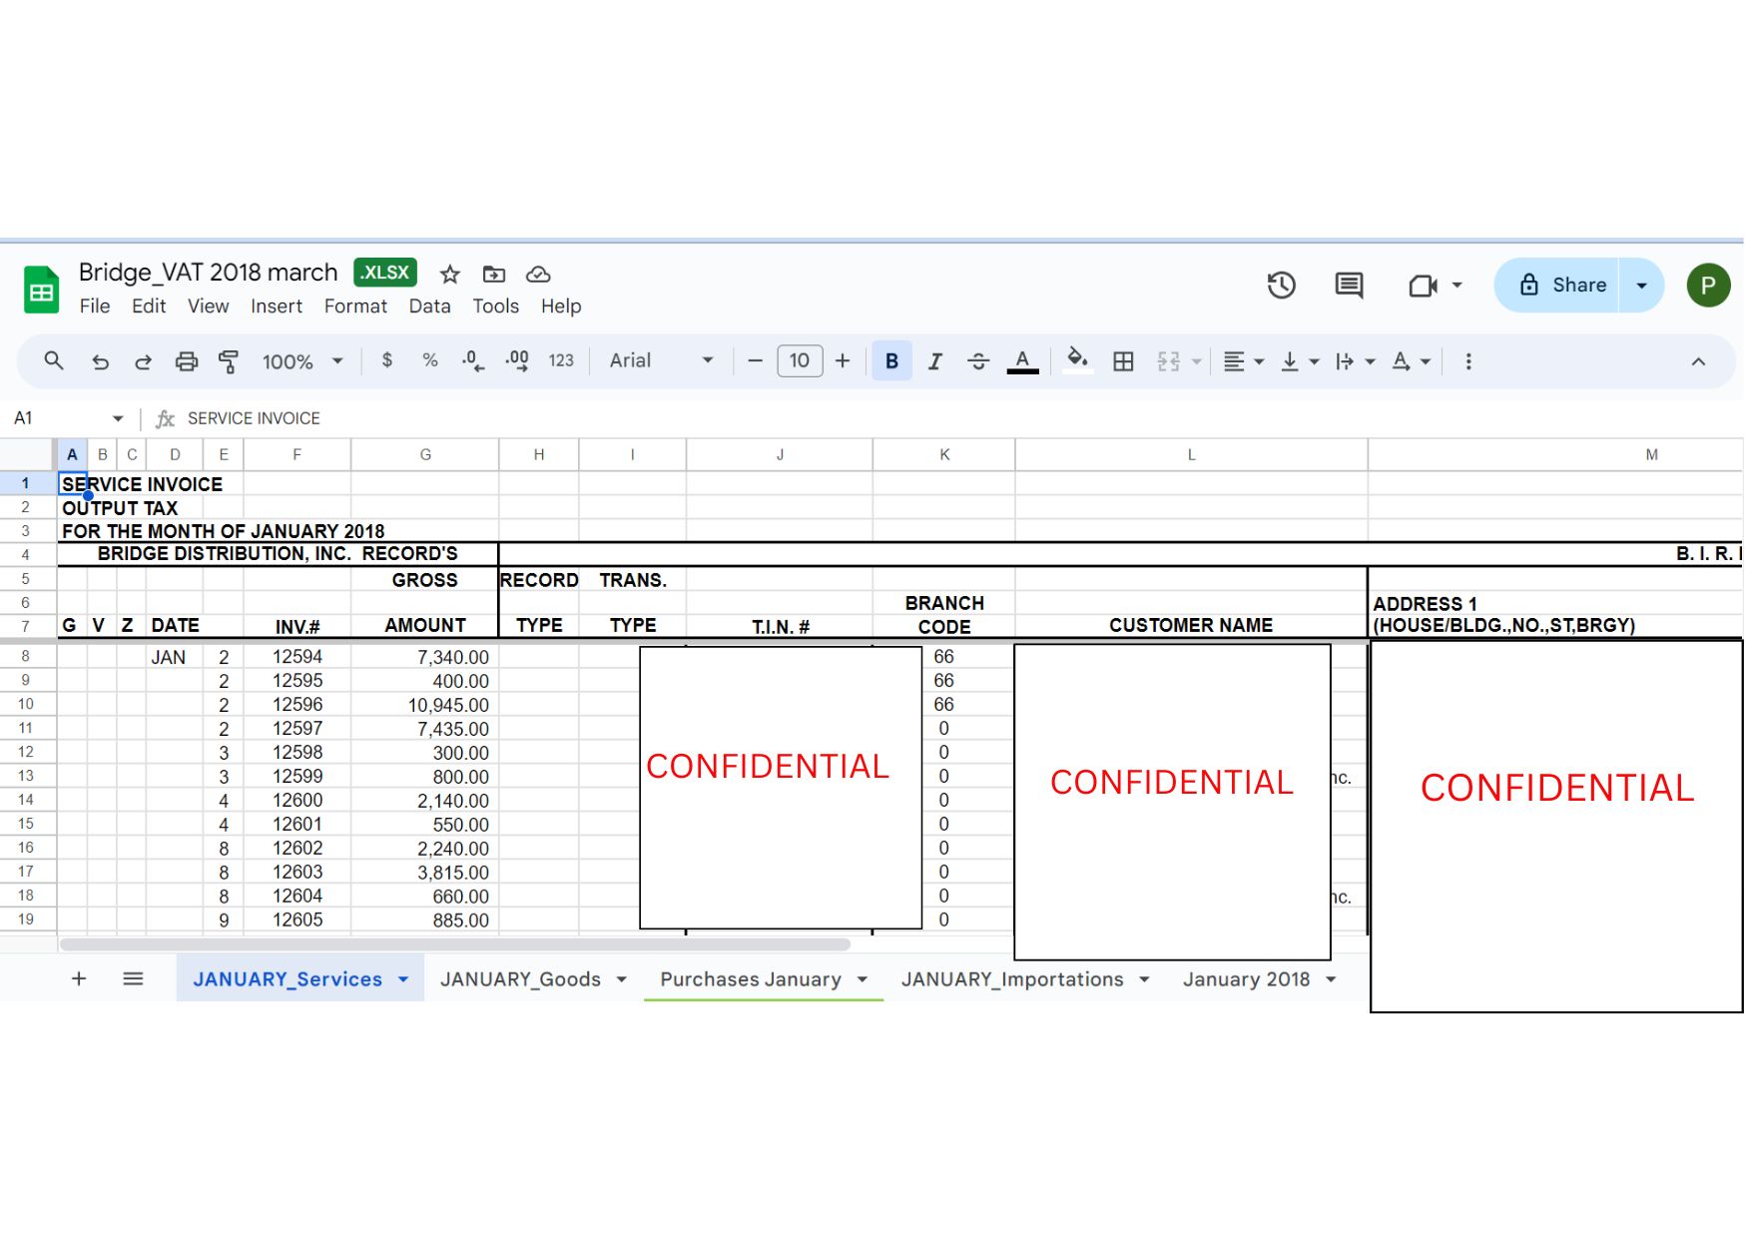Open the Format menu
This screenshot has width=1745, height=1238.
click(355, 307)
